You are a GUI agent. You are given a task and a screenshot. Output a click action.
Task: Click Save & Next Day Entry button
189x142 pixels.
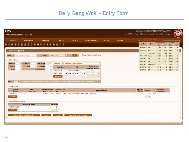point(78,115)
